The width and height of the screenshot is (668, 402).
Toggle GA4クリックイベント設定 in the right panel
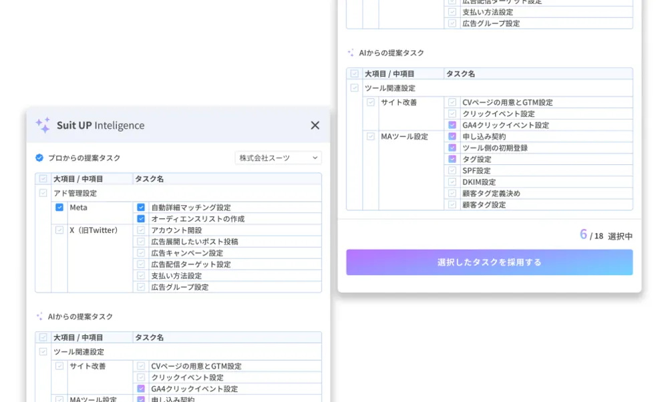click(451, 125)
